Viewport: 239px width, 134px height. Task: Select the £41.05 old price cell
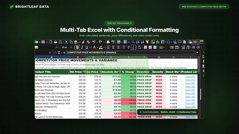pos(78,77)
